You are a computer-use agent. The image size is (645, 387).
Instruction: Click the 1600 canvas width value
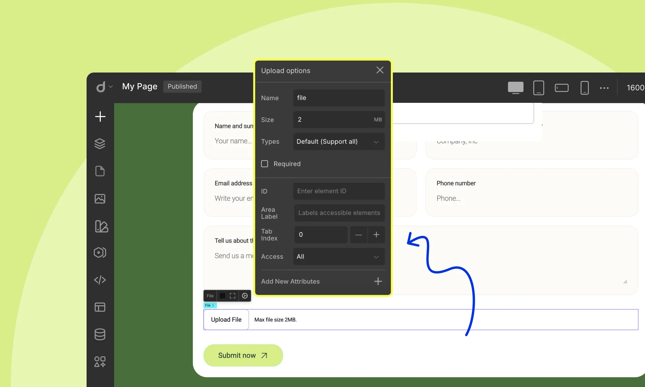point(635,88)
